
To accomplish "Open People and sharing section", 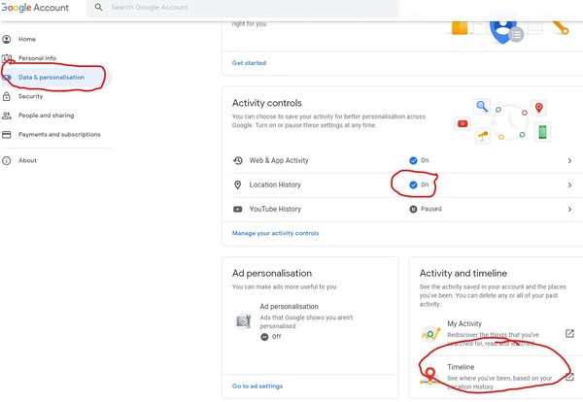I will pos(46,116).
